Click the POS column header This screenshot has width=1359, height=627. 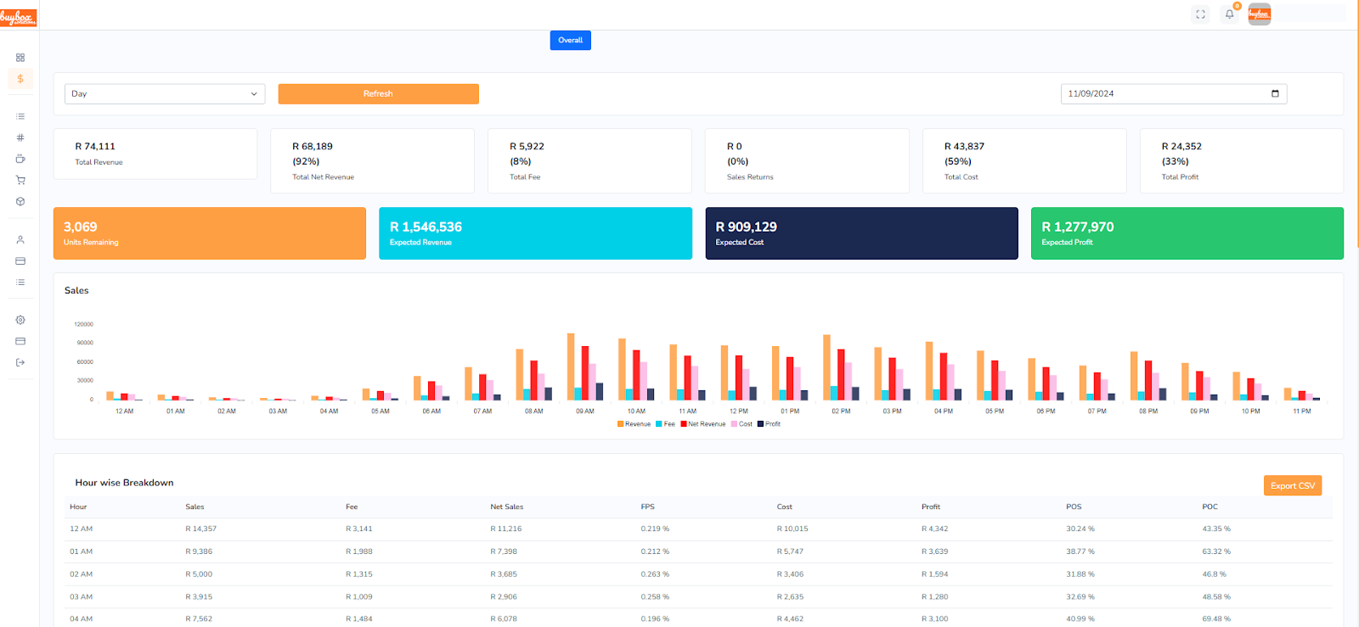(x=1074, y=507)
